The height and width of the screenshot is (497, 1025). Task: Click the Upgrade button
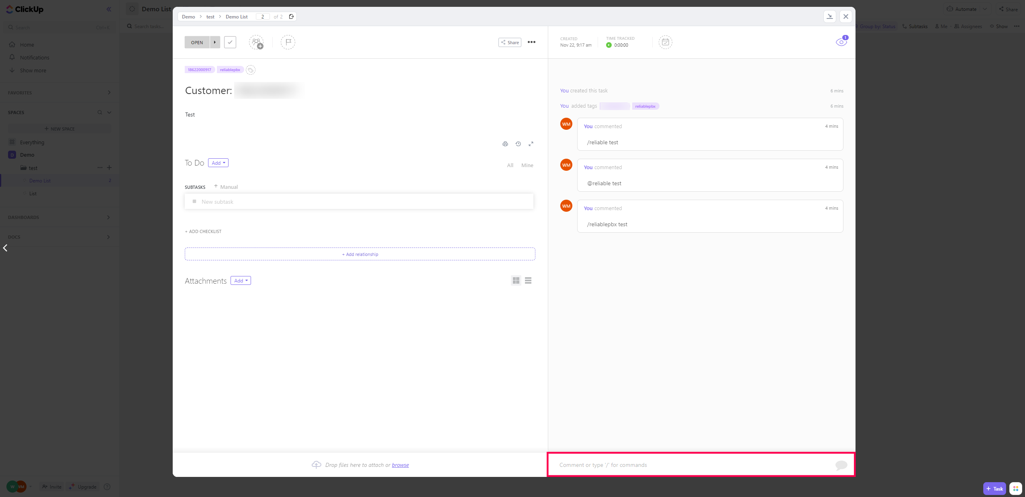pyautogui.click(x=83, y=487)
